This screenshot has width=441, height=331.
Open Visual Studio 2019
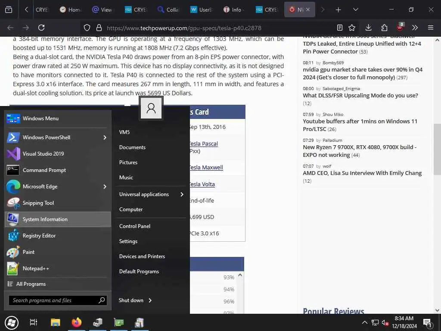(x=58, y=154)
